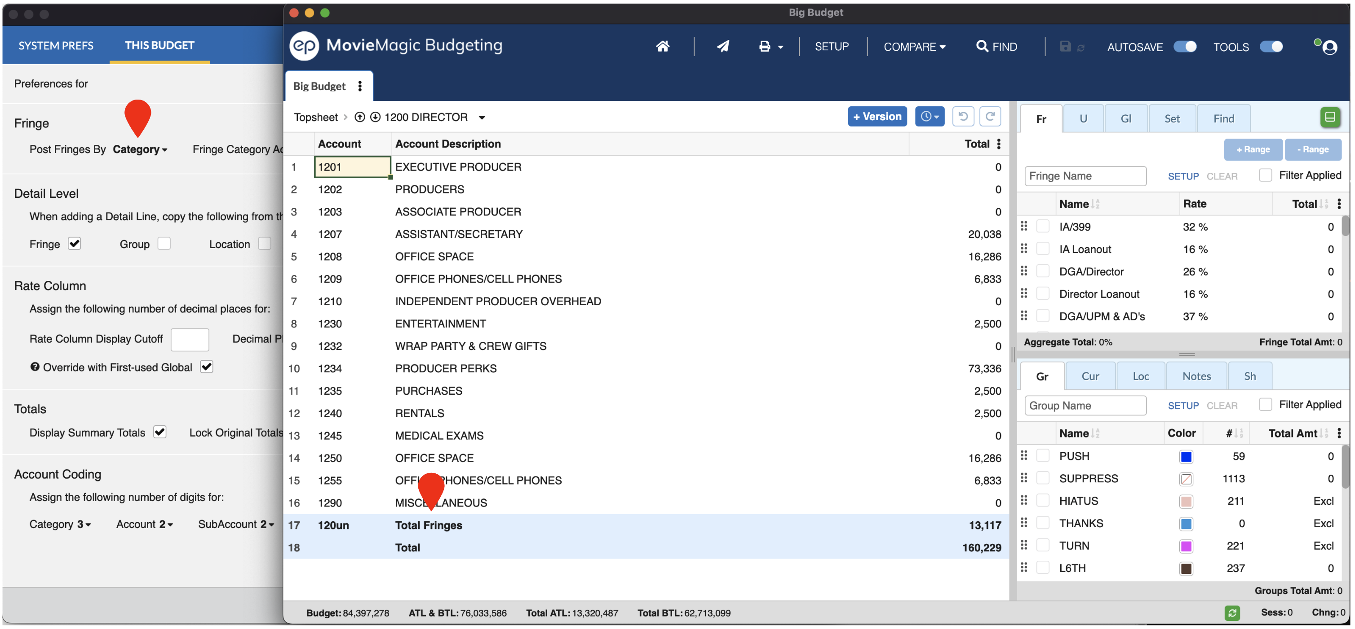Click CLEAR link beside Group Name

[1222, 406]
